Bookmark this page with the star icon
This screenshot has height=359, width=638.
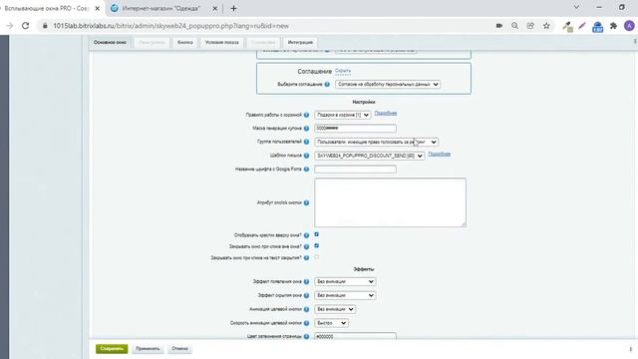coord(546,26)
